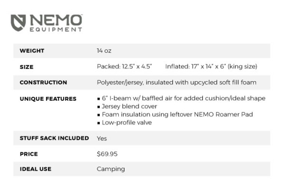Click the EQUIPMENT text under the logo
This screenshot has height=190, width=285.
55,29
